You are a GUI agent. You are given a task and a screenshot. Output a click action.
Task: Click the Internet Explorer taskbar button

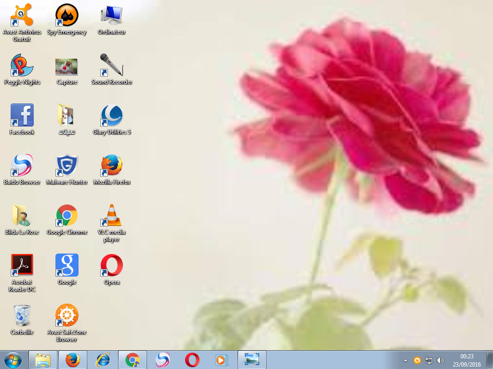point(103,359)
